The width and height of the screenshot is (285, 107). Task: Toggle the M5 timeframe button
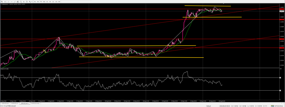click(x=38, y=2)
